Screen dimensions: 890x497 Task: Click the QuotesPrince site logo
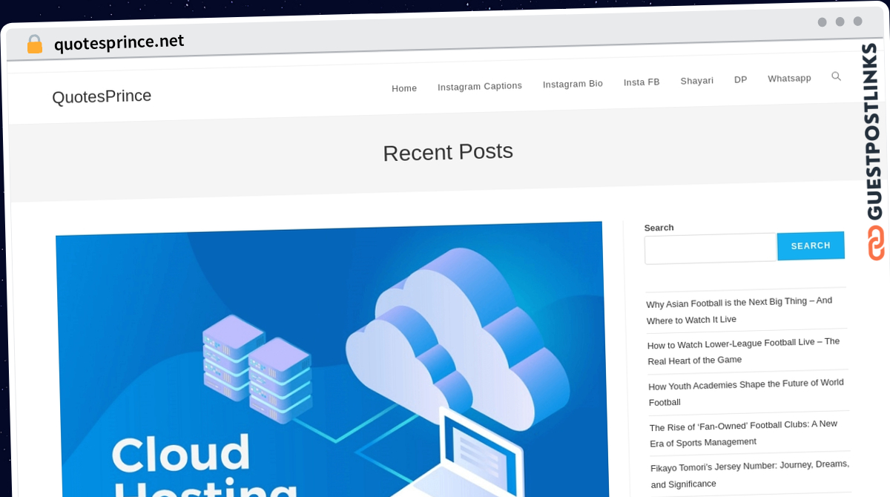point(102,96)
